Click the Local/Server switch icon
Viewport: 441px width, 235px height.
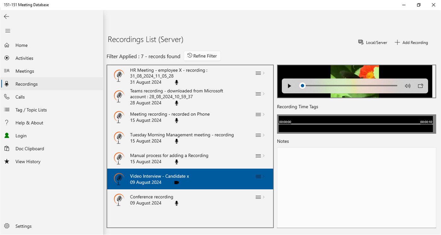(x=361, y=42)
